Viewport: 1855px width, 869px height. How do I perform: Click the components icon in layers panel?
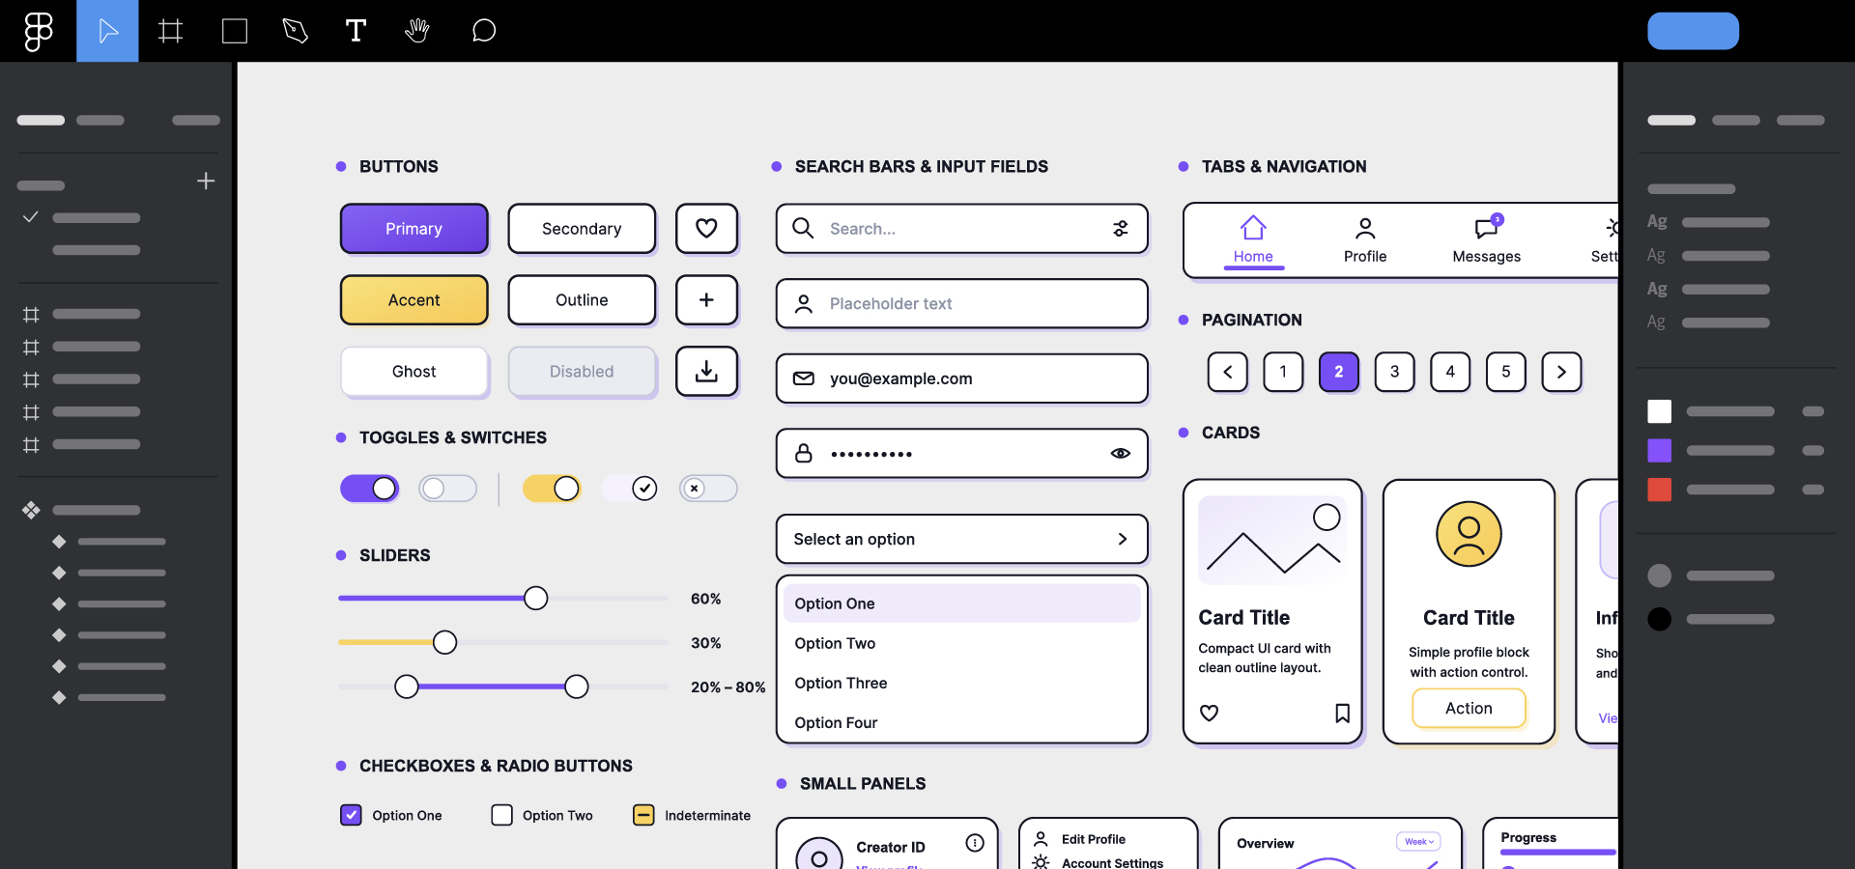(x=31, y=510)
